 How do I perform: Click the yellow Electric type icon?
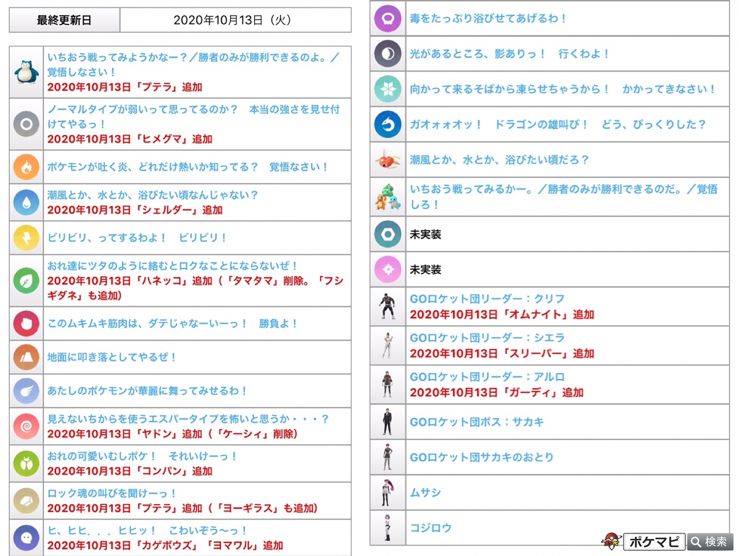26,238
